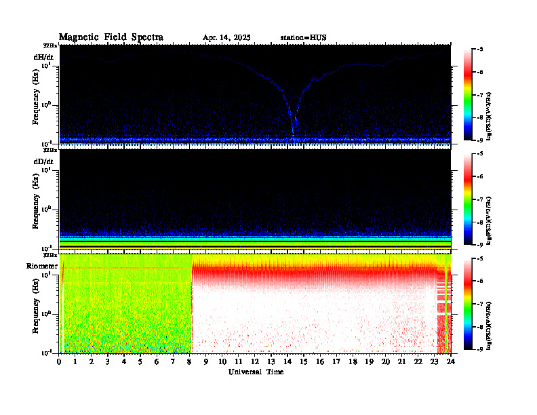The image size is (537, 415).
Task: Click hour tick label "10" on the time axis
Action: tap(222, 362)
